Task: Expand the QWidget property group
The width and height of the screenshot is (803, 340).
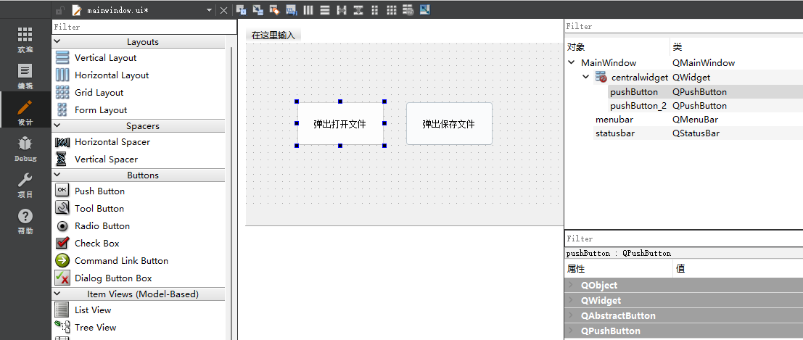Action: (570, 301)
